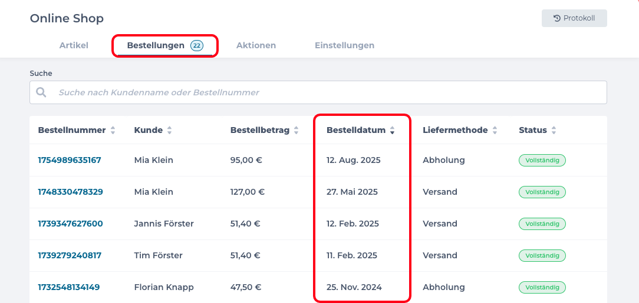This screenshot has width=639, height=303.
Task: Sort by Bestellnummer column arrows
Action: click(113, 131)
